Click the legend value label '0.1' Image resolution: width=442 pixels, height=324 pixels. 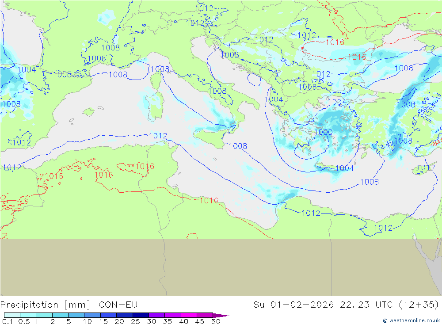point(8,321)
